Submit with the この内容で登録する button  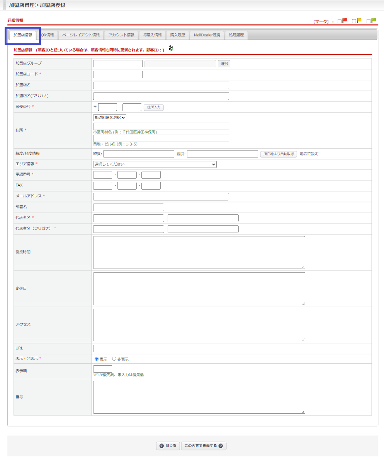204,446
